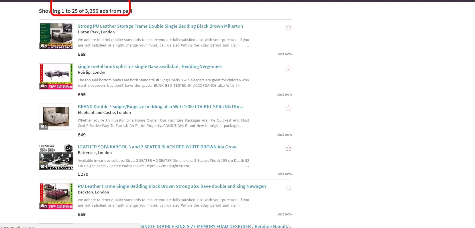View the Carol Sofa Suite thumbnail
The width and height of the screenshot is (475, 228).
click(56, 157)
